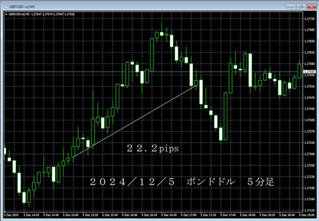This screenshot has height=221, width=319.
Task: Click the 1.27615 price axis label
Action: click(309, 53)
